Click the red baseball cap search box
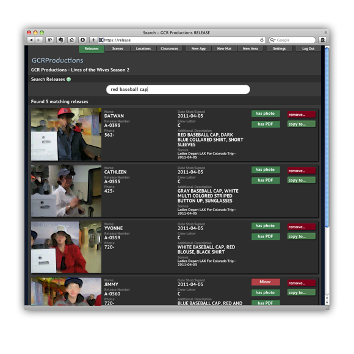The image size is (354, 354). point(178,89)
